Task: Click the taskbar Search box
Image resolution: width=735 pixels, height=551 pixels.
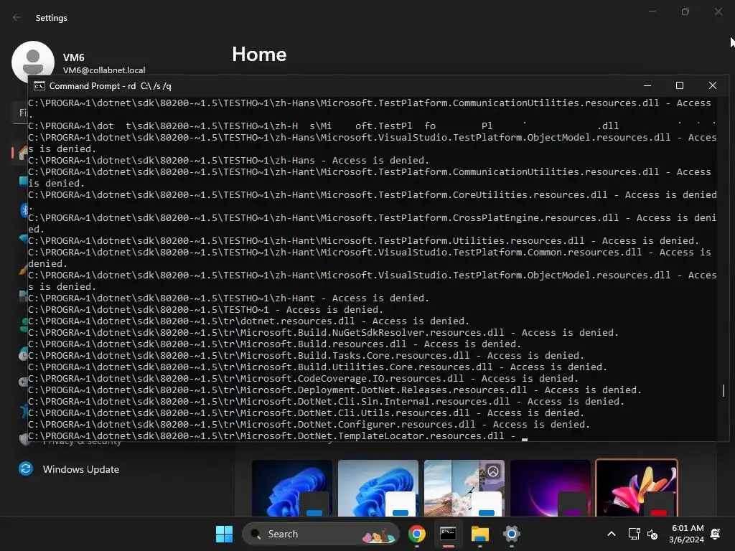Action: pyautogui.click(x=321, y=534)
